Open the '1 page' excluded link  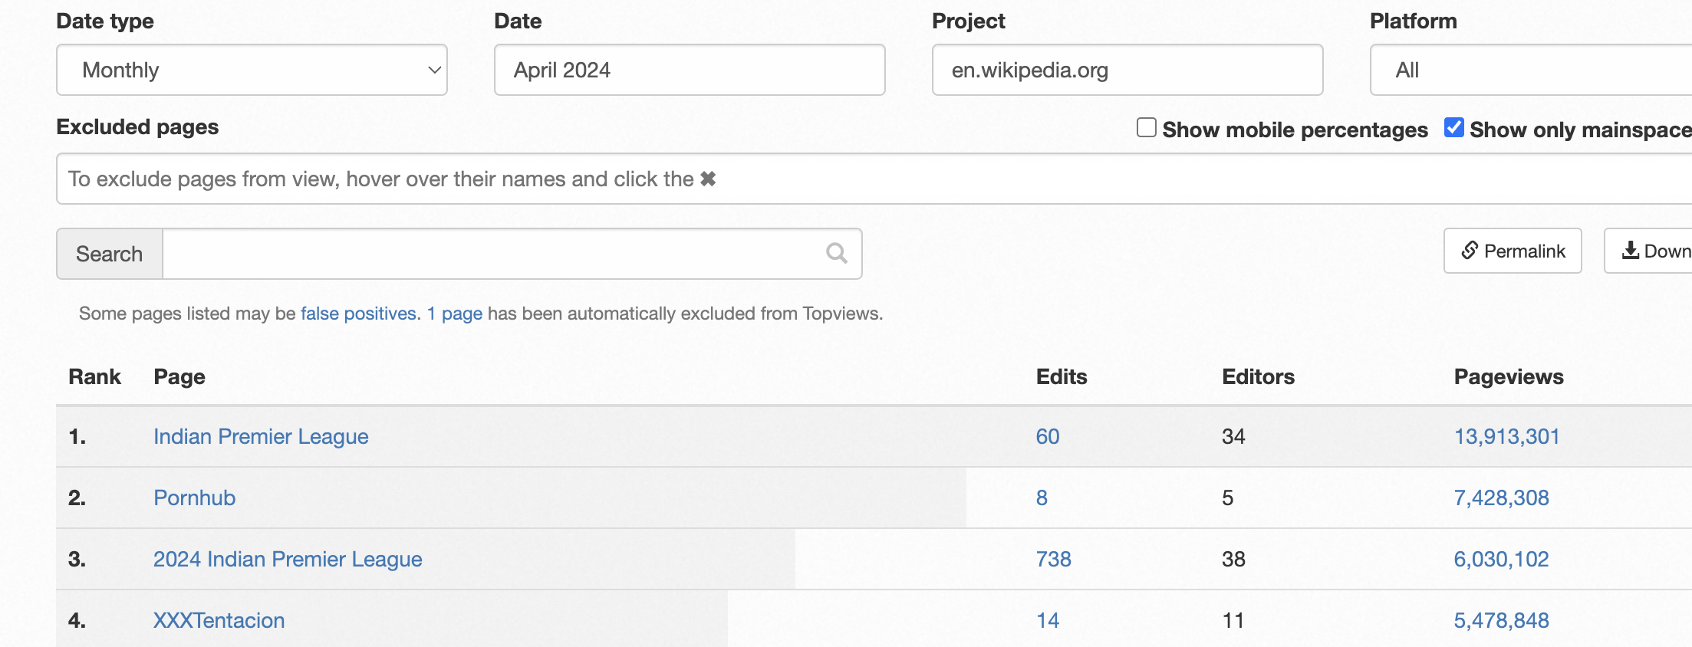455,314
